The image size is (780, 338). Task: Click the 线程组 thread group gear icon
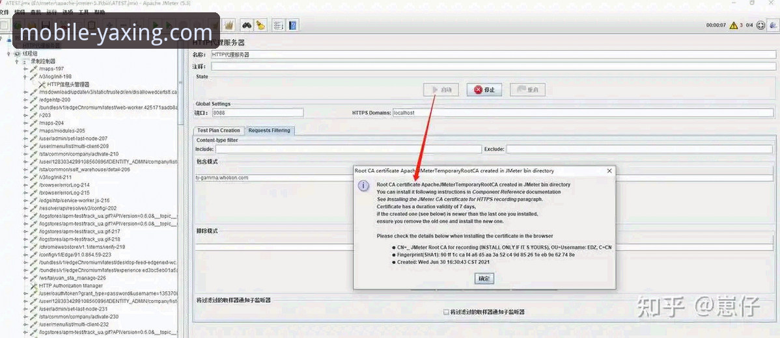coord(17,53)
